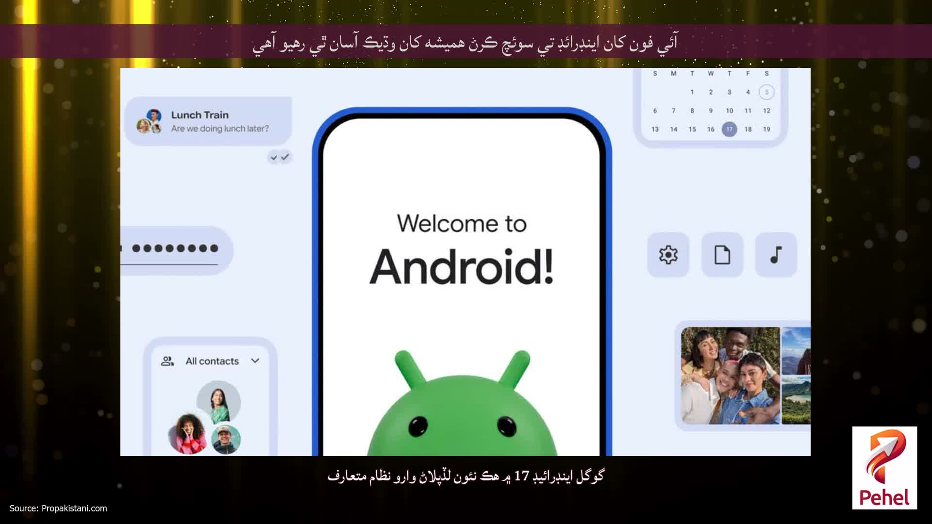932x524 pixels.
Task: Click the masked password dots field
Action: pyautogui.click(x=175, y=248)
